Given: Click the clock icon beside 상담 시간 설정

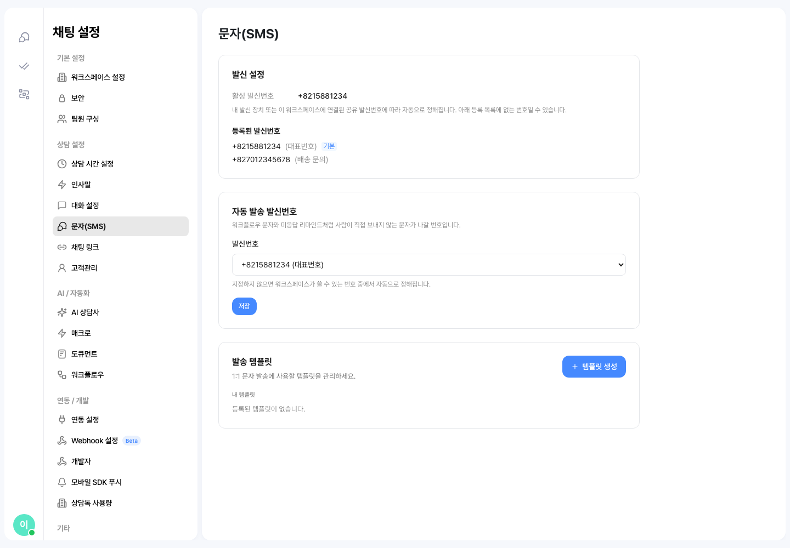Looking at the screenshot, I should tap(62, 164).
